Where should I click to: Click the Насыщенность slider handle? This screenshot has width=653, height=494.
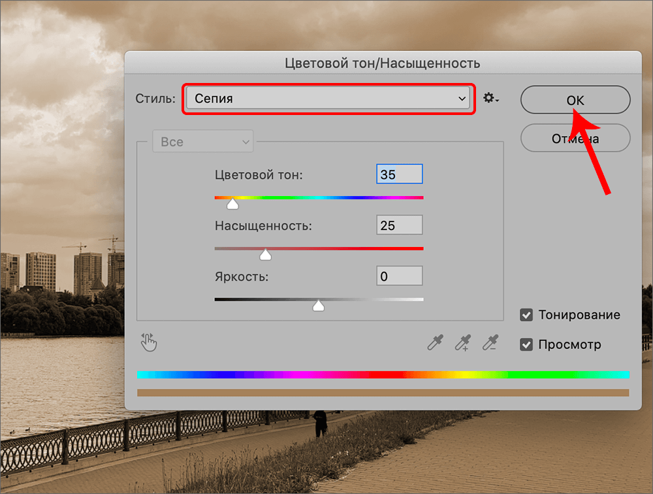point(265,255)
